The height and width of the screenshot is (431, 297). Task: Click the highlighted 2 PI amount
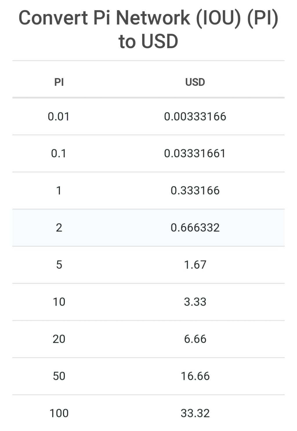pos(59,228)
